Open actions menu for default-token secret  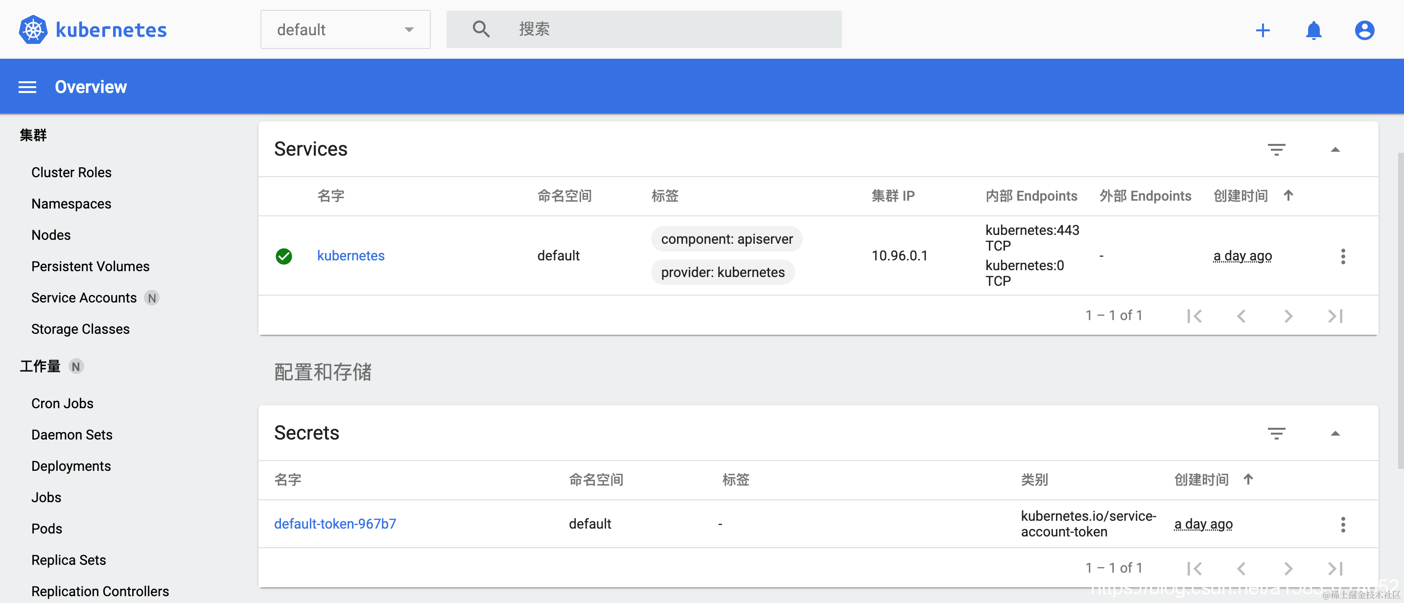[1343, 525]
